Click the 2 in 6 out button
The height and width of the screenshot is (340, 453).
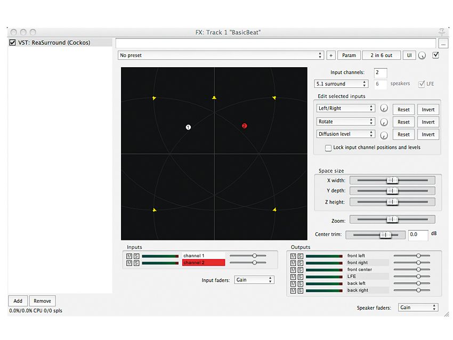pyautogui.click(x=382, y=55)
